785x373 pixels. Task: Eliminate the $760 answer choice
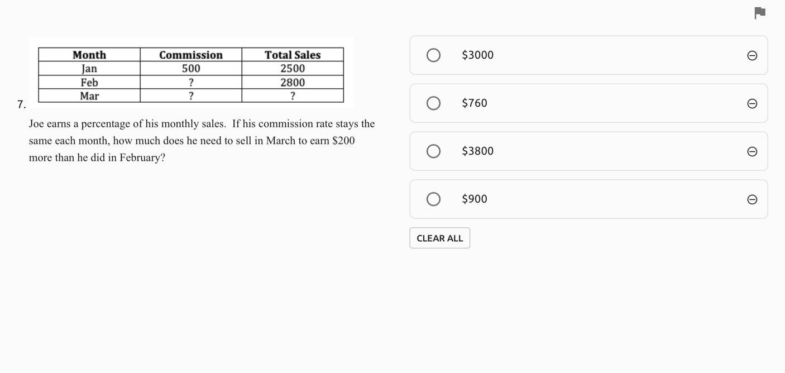752,103
